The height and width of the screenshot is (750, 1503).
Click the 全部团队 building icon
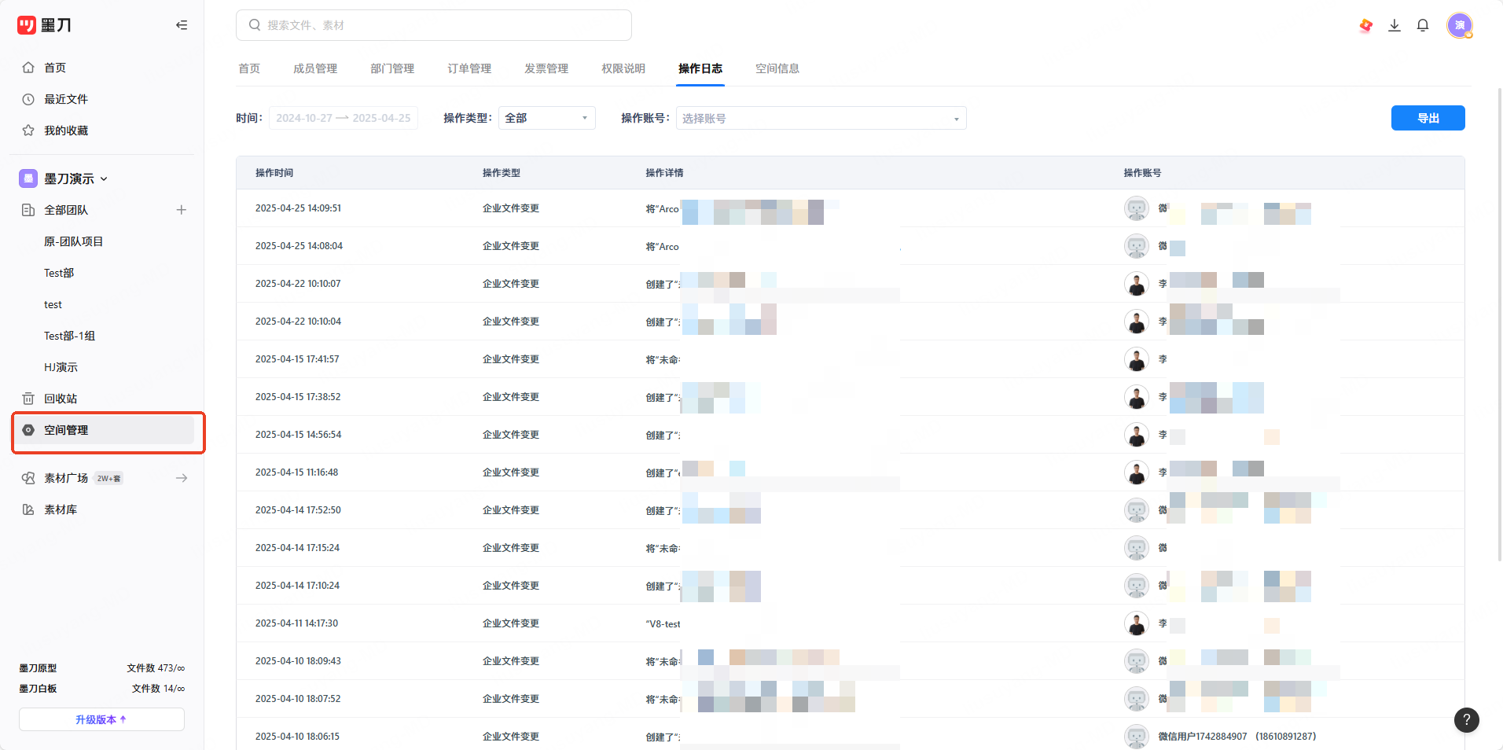28,210
